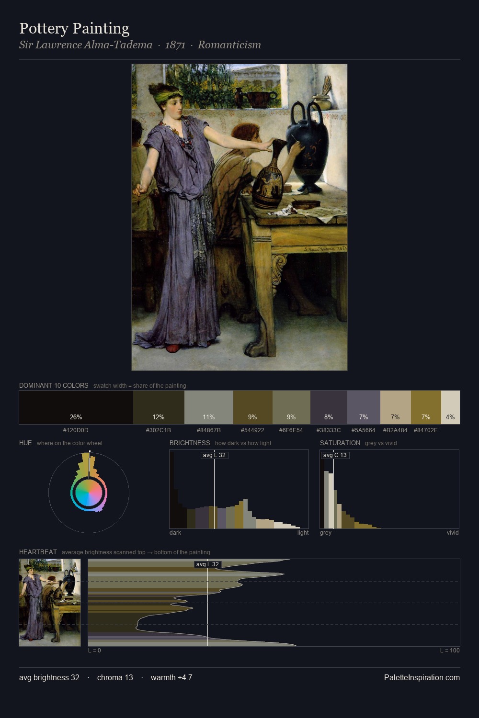The width and height of the screenshot is (479, 718).
Task: Click the PaletteInspiration.com link
Action: click(422, 677)
